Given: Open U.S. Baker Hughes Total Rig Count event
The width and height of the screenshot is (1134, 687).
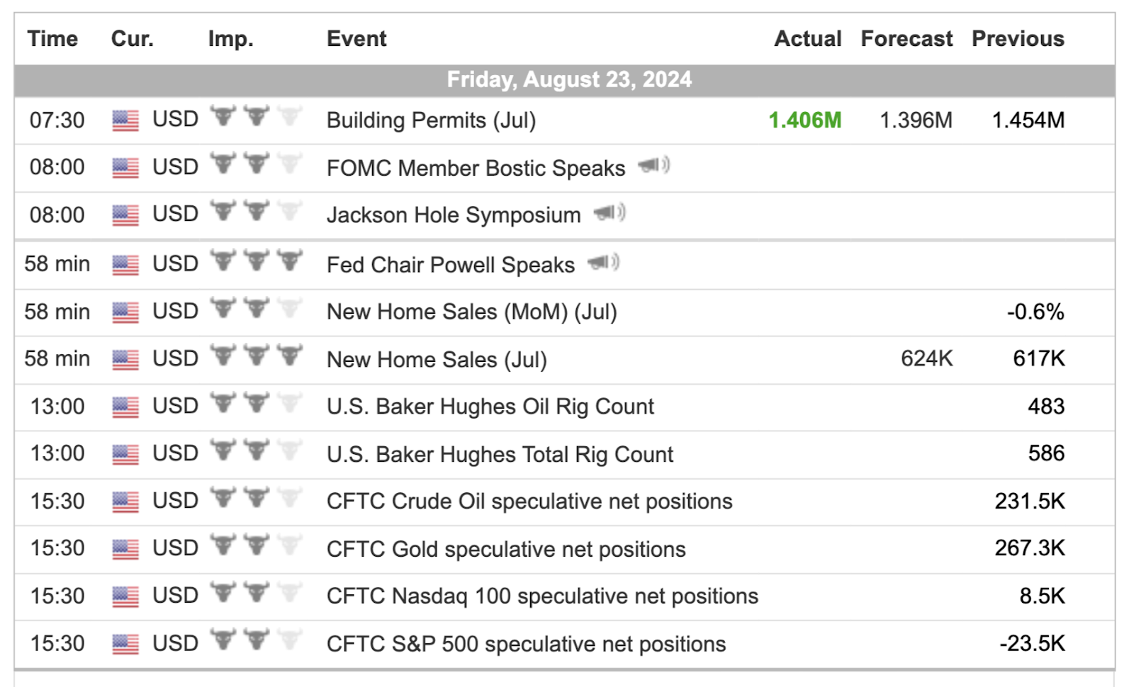Looking at the screenshot, I should pyautogui.click(x=500, y=454).
